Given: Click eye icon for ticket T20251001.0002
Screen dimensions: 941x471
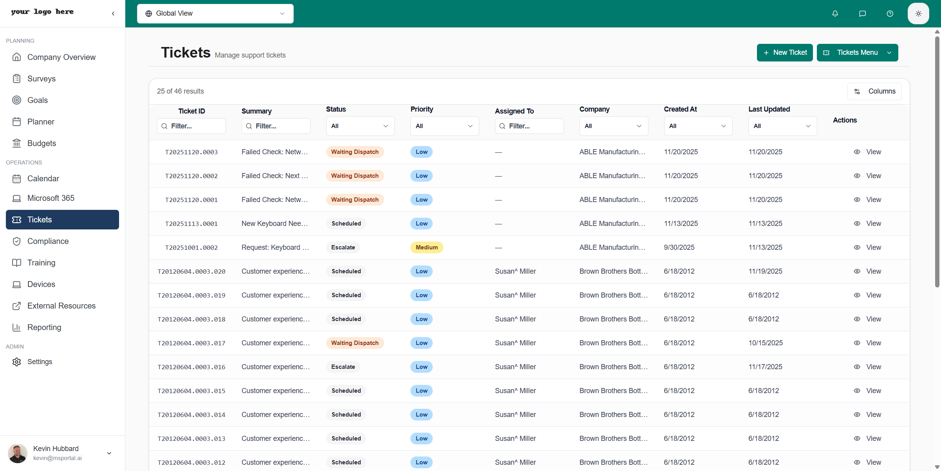Looking at the screenshot, I should (857, 247).
